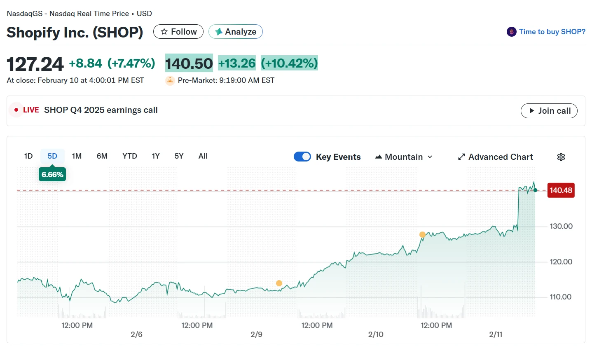The width and height of the screenshot is (592, 351).
Task: Click the sparkle icon in Analyze button
Action: click(219, 32)
